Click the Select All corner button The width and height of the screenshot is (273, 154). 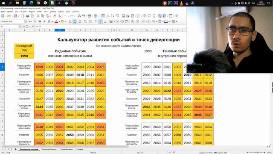coord(2,30)
